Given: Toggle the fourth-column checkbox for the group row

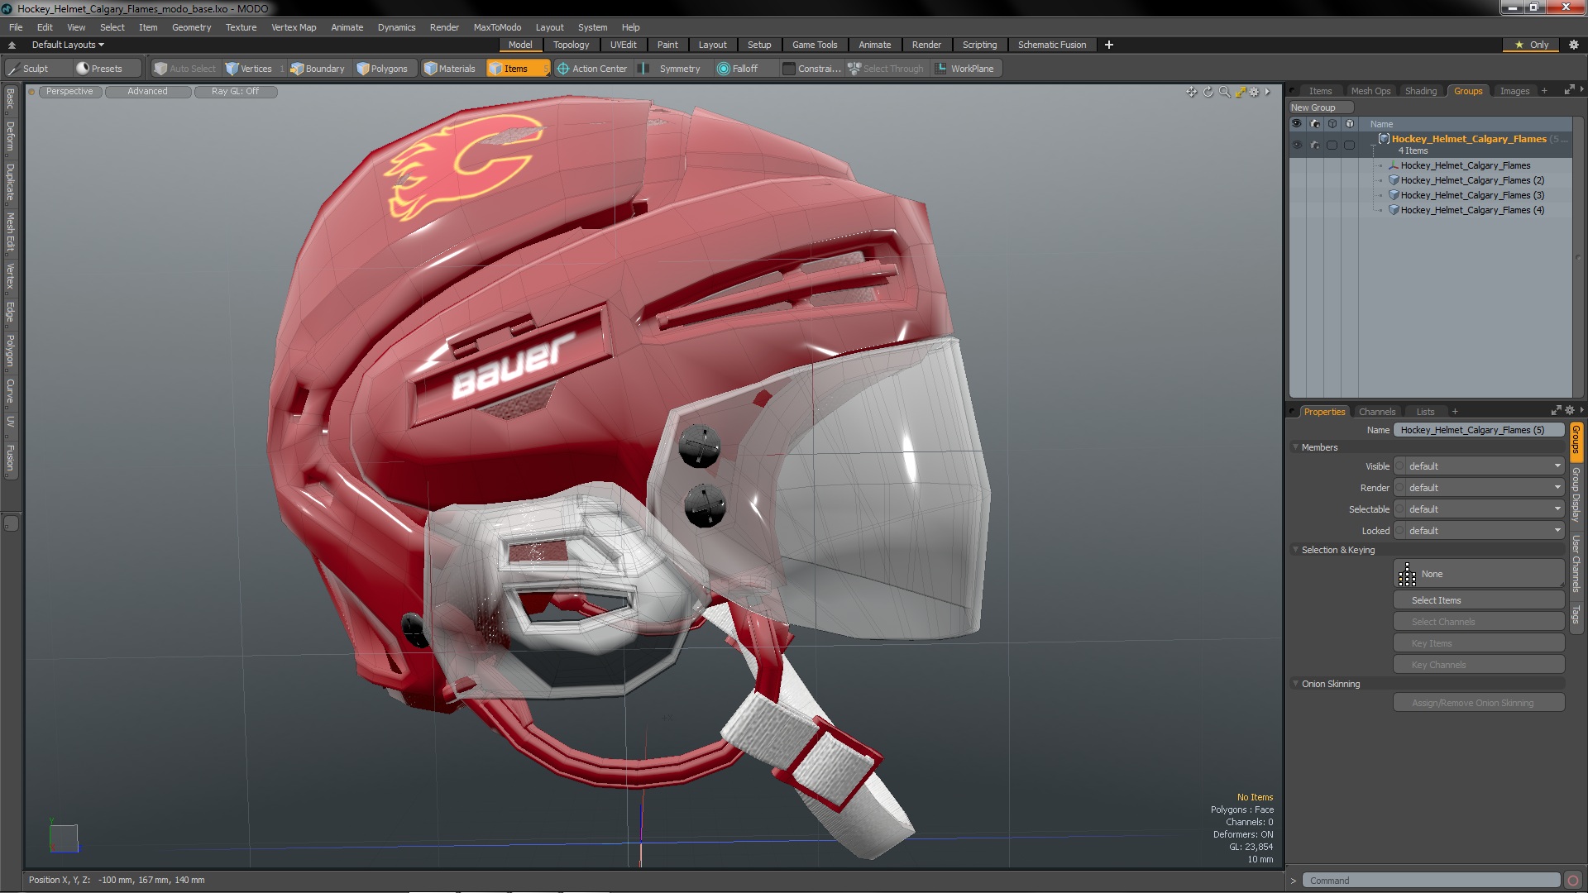Looking at the screenshot, I should pos(1349,146).
